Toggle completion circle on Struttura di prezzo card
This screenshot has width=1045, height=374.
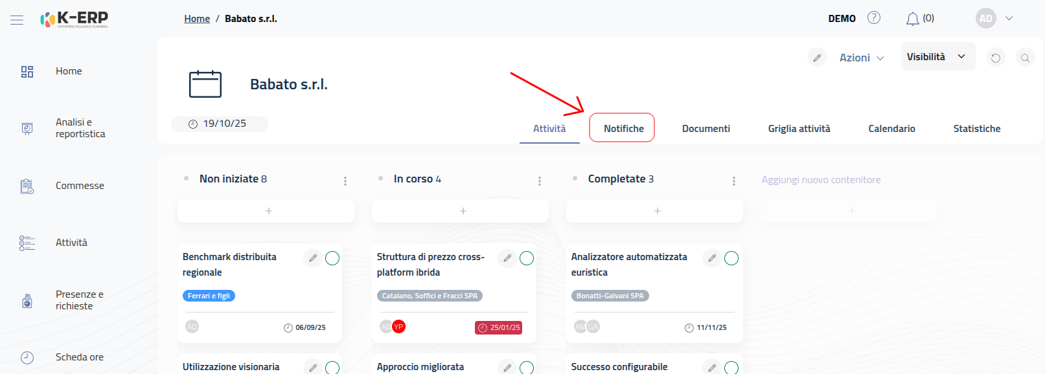coord(527,258)
